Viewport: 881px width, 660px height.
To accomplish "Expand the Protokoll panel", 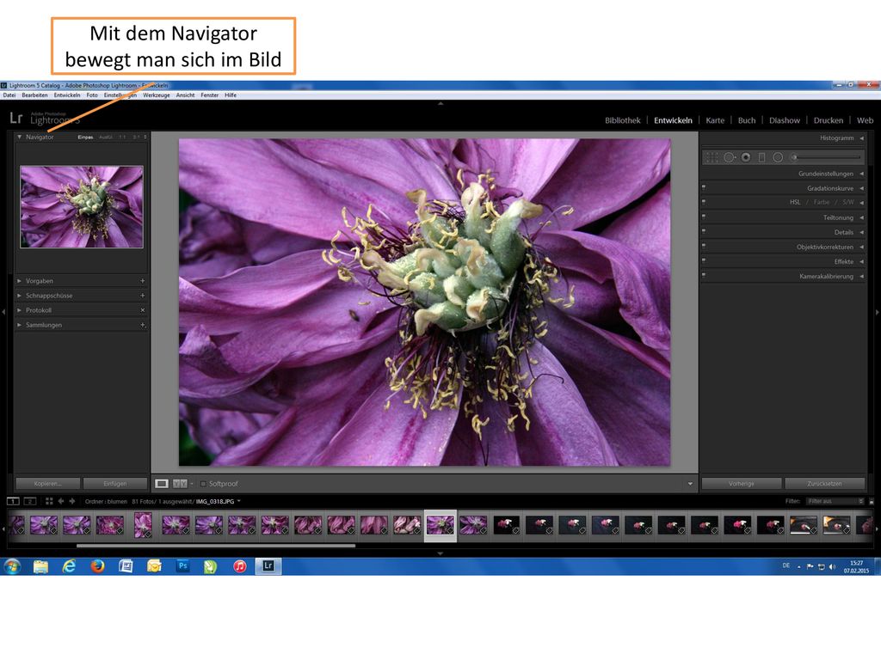I will (19, 309).
